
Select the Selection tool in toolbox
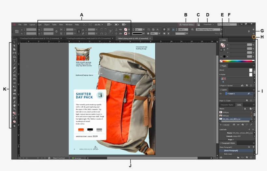(x=14, y=42)
